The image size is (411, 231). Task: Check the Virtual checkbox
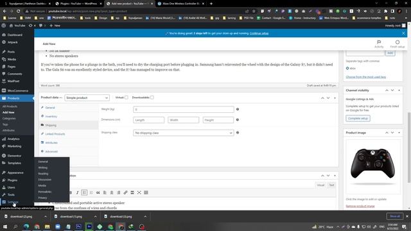tap(127, 98)
